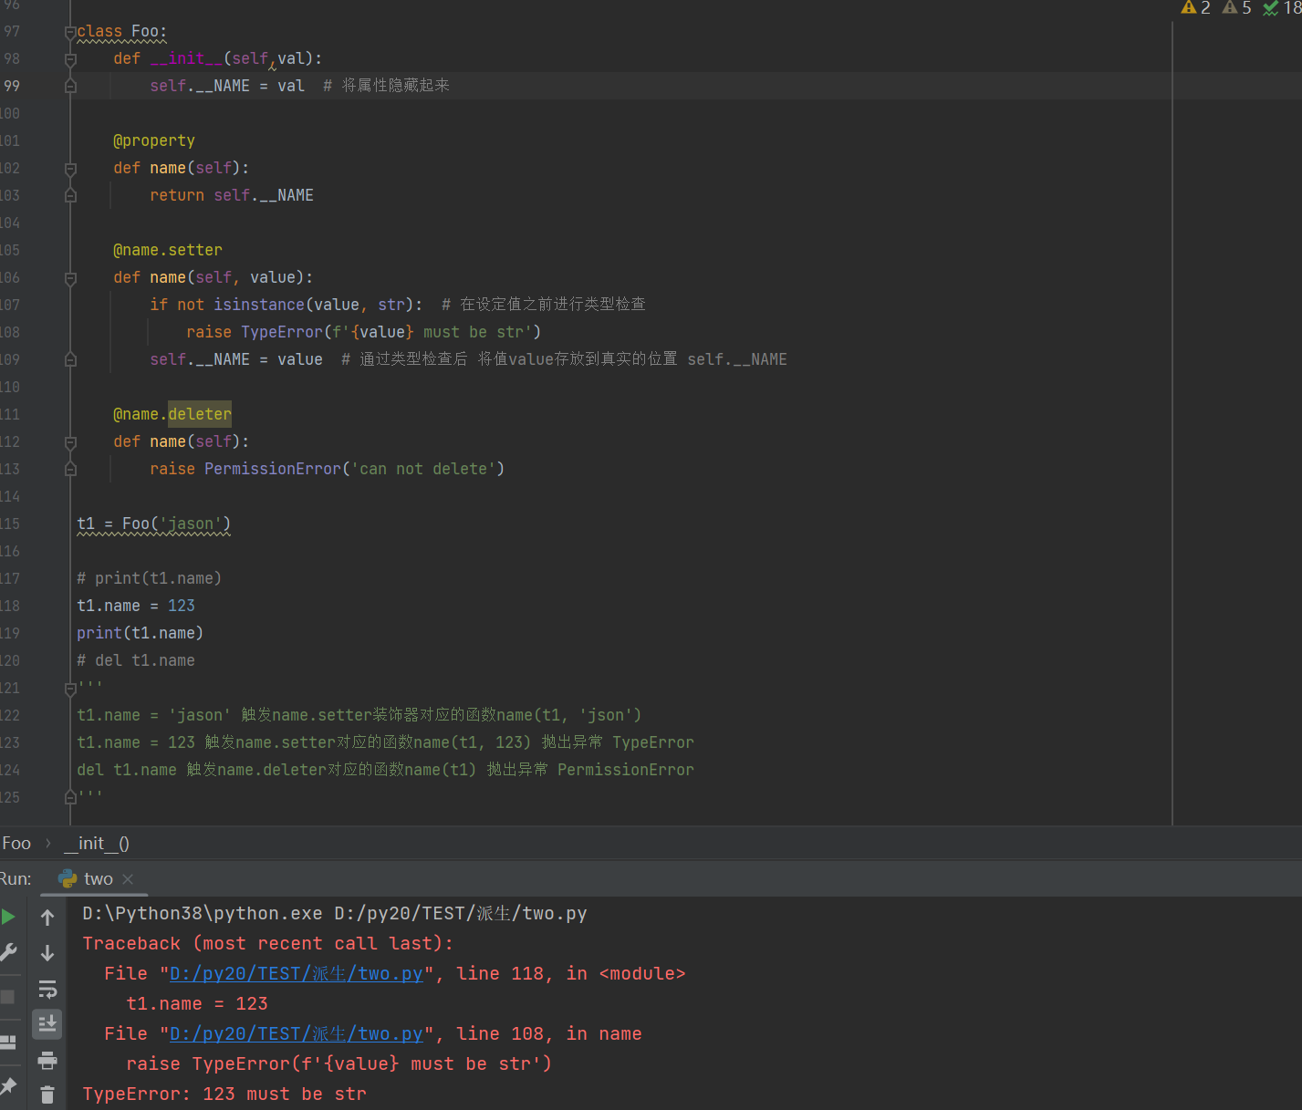Click fold end marker beside raise PermissionError line
Viewport: 1302px width, 1110px height.
[x=70, y=469]
